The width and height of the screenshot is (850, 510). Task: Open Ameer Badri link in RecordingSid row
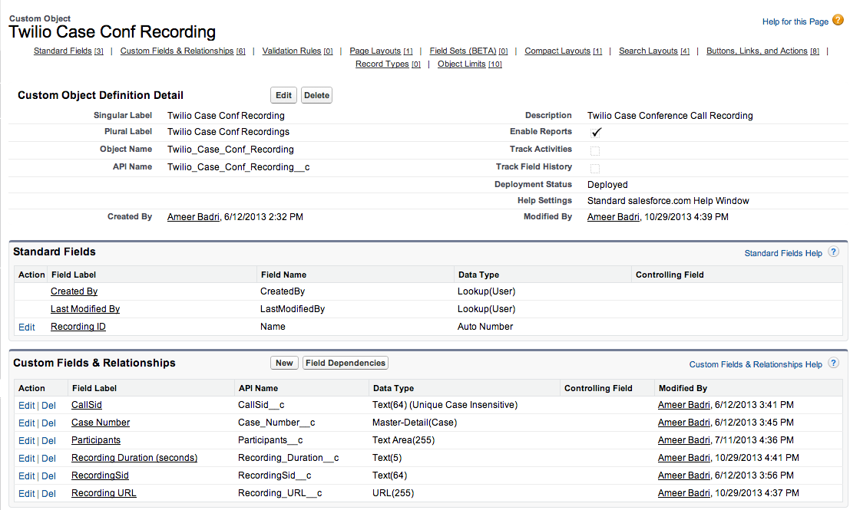684,475
